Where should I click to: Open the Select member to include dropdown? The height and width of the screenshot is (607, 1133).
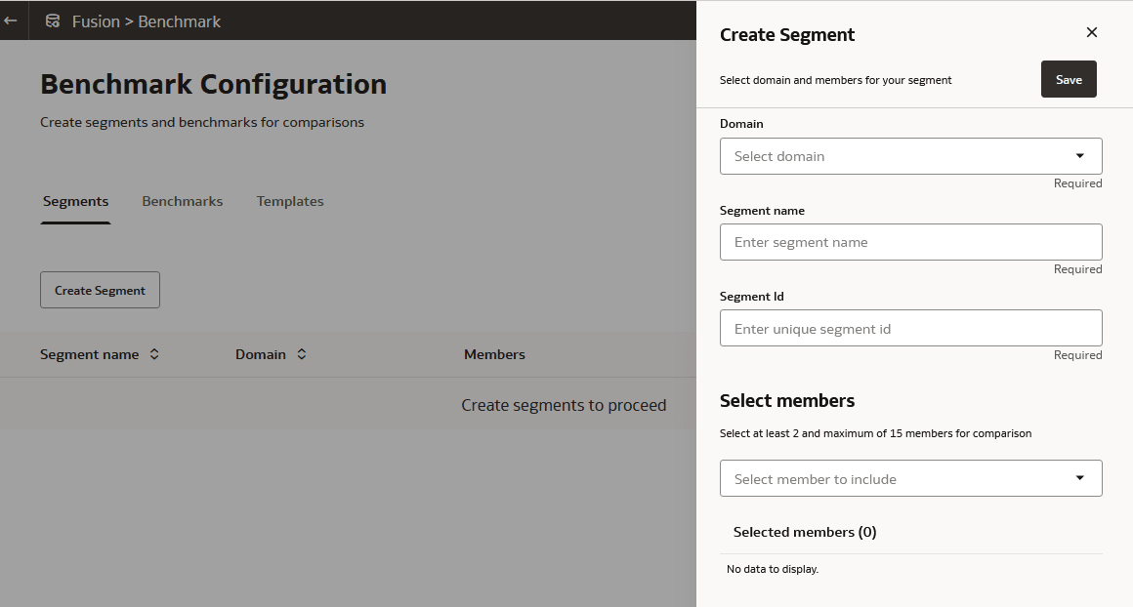tap(908, 478)
